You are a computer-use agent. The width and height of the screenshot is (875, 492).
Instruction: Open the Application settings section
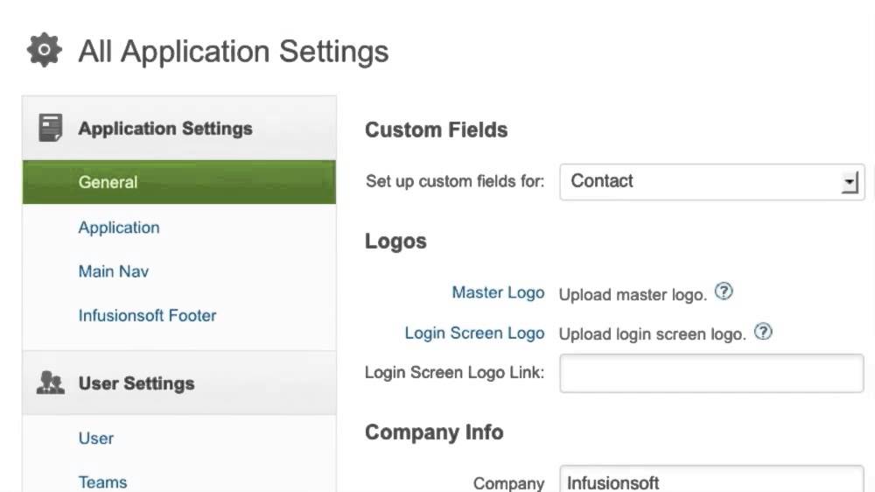coord(119,228)
